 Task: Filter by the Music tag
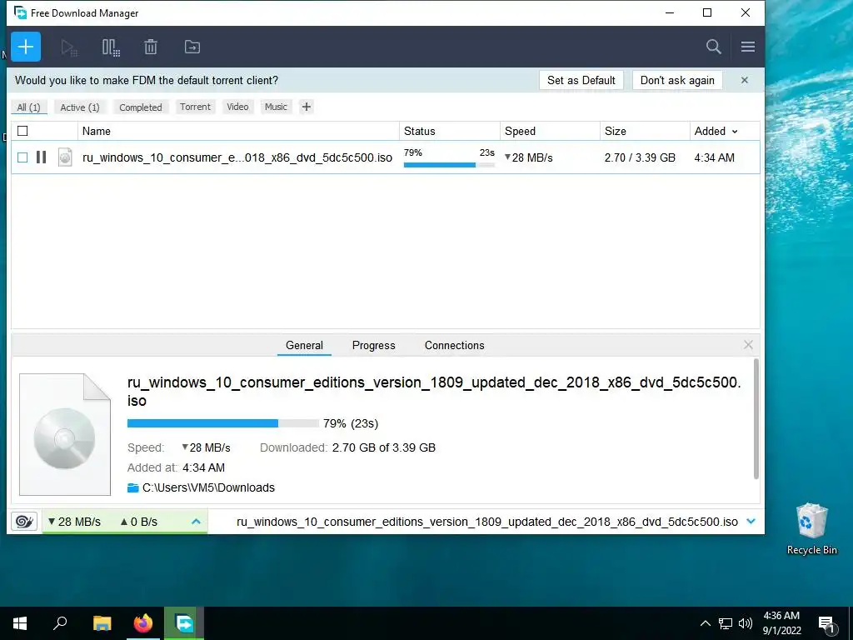pyautogui.click(x=276, y=107)
